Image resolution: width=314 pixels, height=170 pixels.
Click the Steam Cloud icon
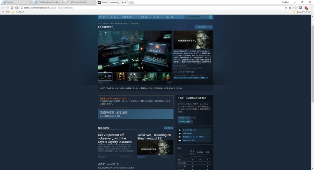click(180, 140)
